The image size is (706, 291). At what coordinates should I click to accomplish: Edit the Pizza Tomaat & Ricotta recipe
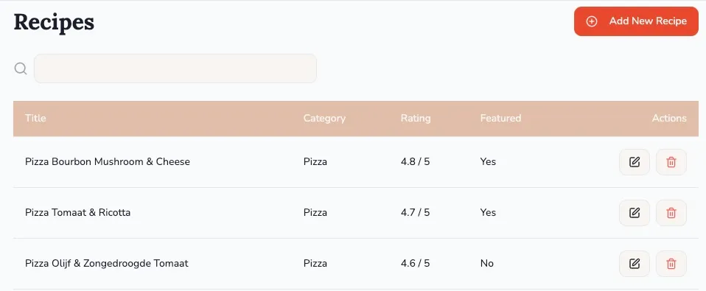click(635, 213)
